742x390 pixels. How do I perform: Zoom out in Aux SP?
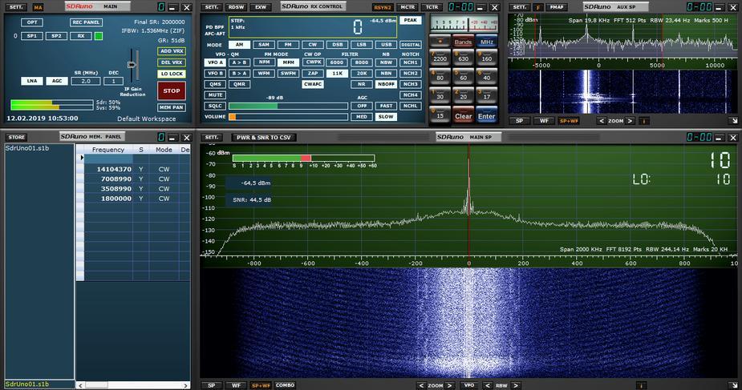click(x=602, y=121)
